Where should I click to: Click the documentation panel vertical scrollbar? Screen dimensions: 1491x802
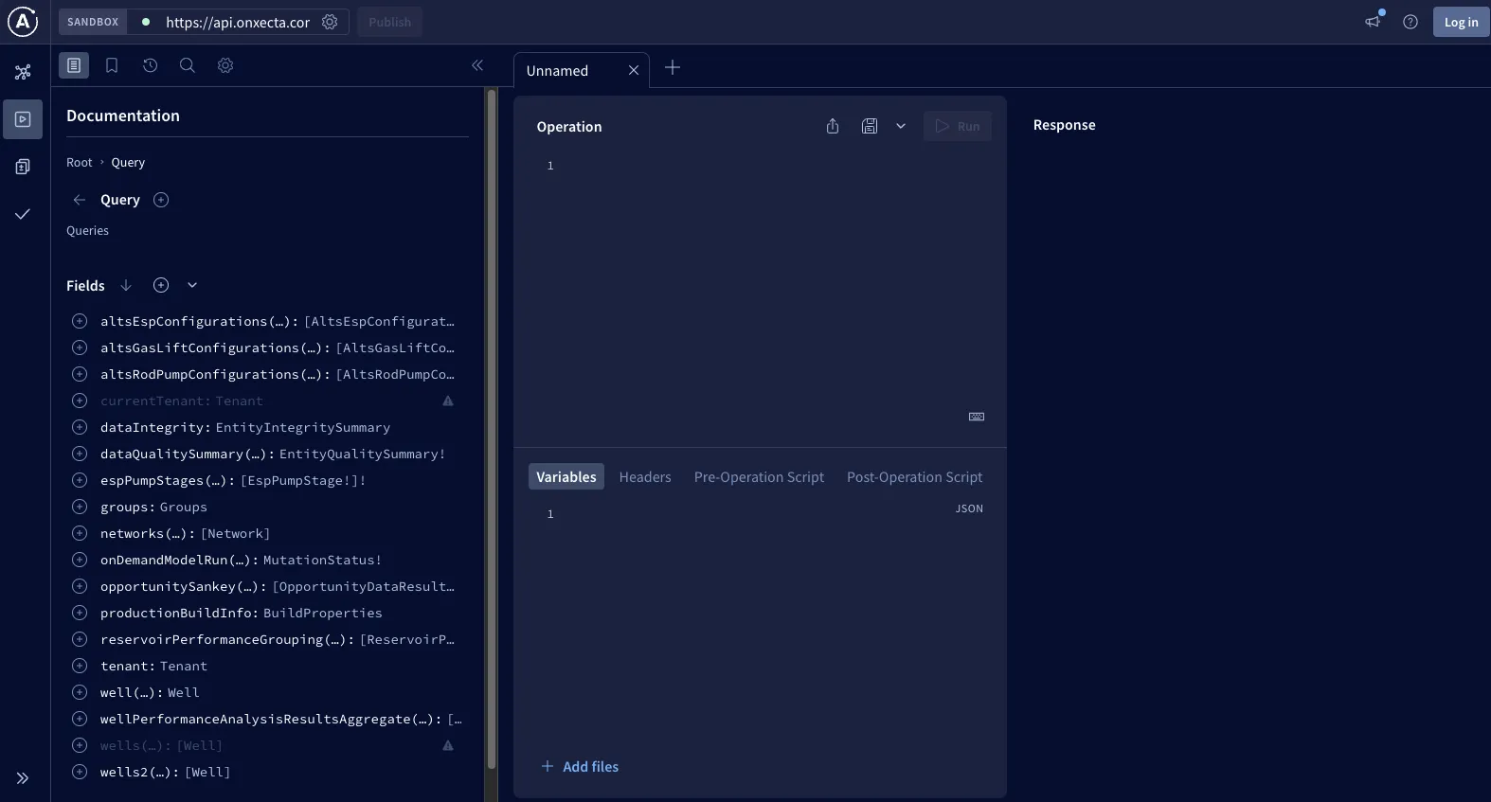pyautogui.click(x=491, y=429)
